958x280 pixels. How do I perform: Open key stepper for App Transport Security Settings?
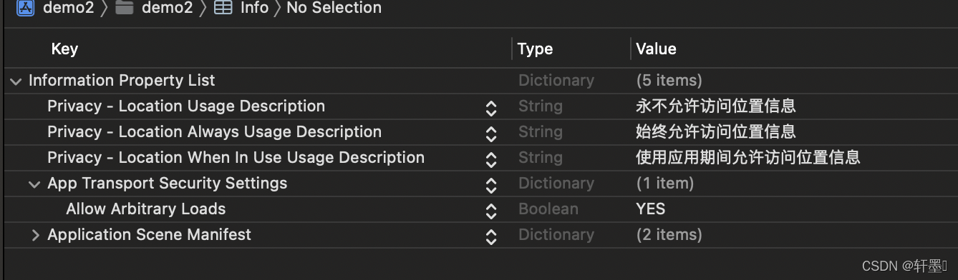click(x=491, y=184)
